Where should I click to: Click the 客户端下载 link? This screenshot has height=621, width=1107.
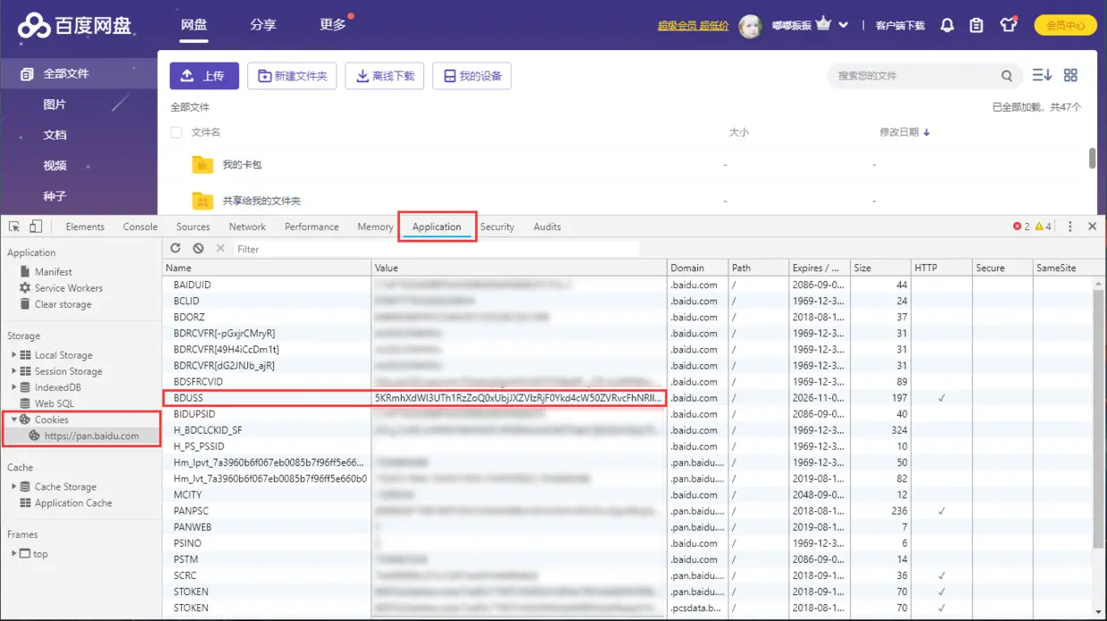pos(900,26)
